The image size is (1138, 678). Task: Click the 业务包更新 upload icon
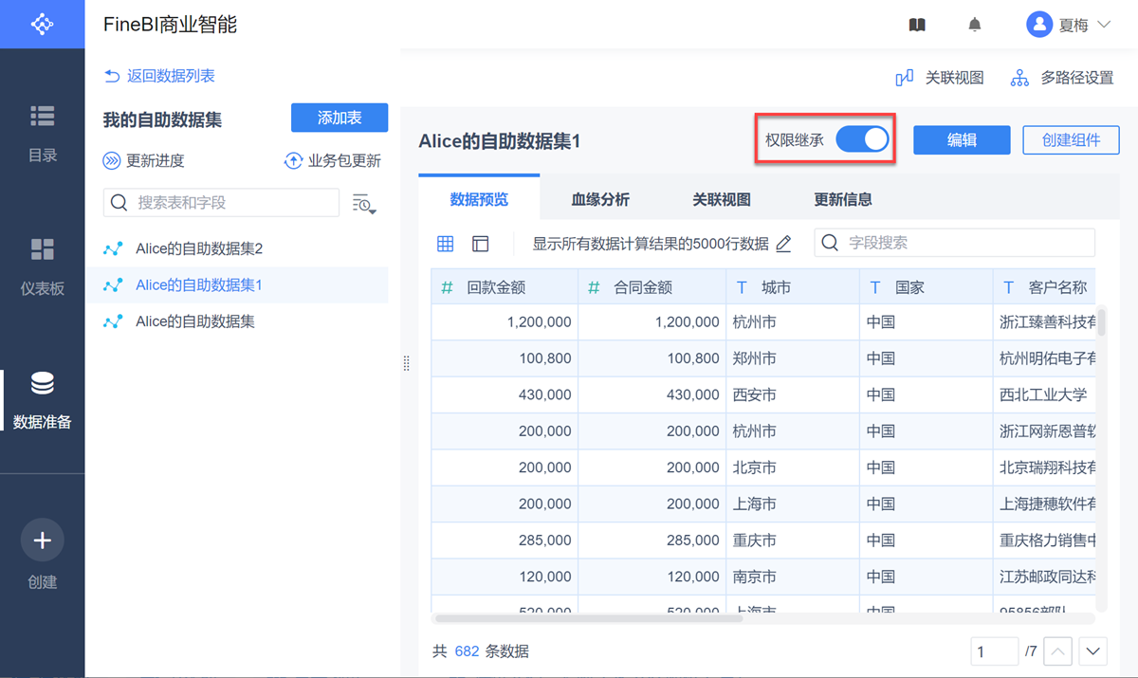(293, 161)
